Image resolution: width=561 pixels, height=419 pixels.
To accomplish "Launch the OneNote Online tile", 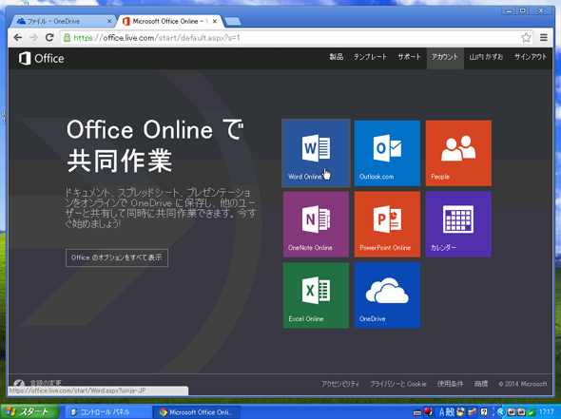I will point(316,224).
